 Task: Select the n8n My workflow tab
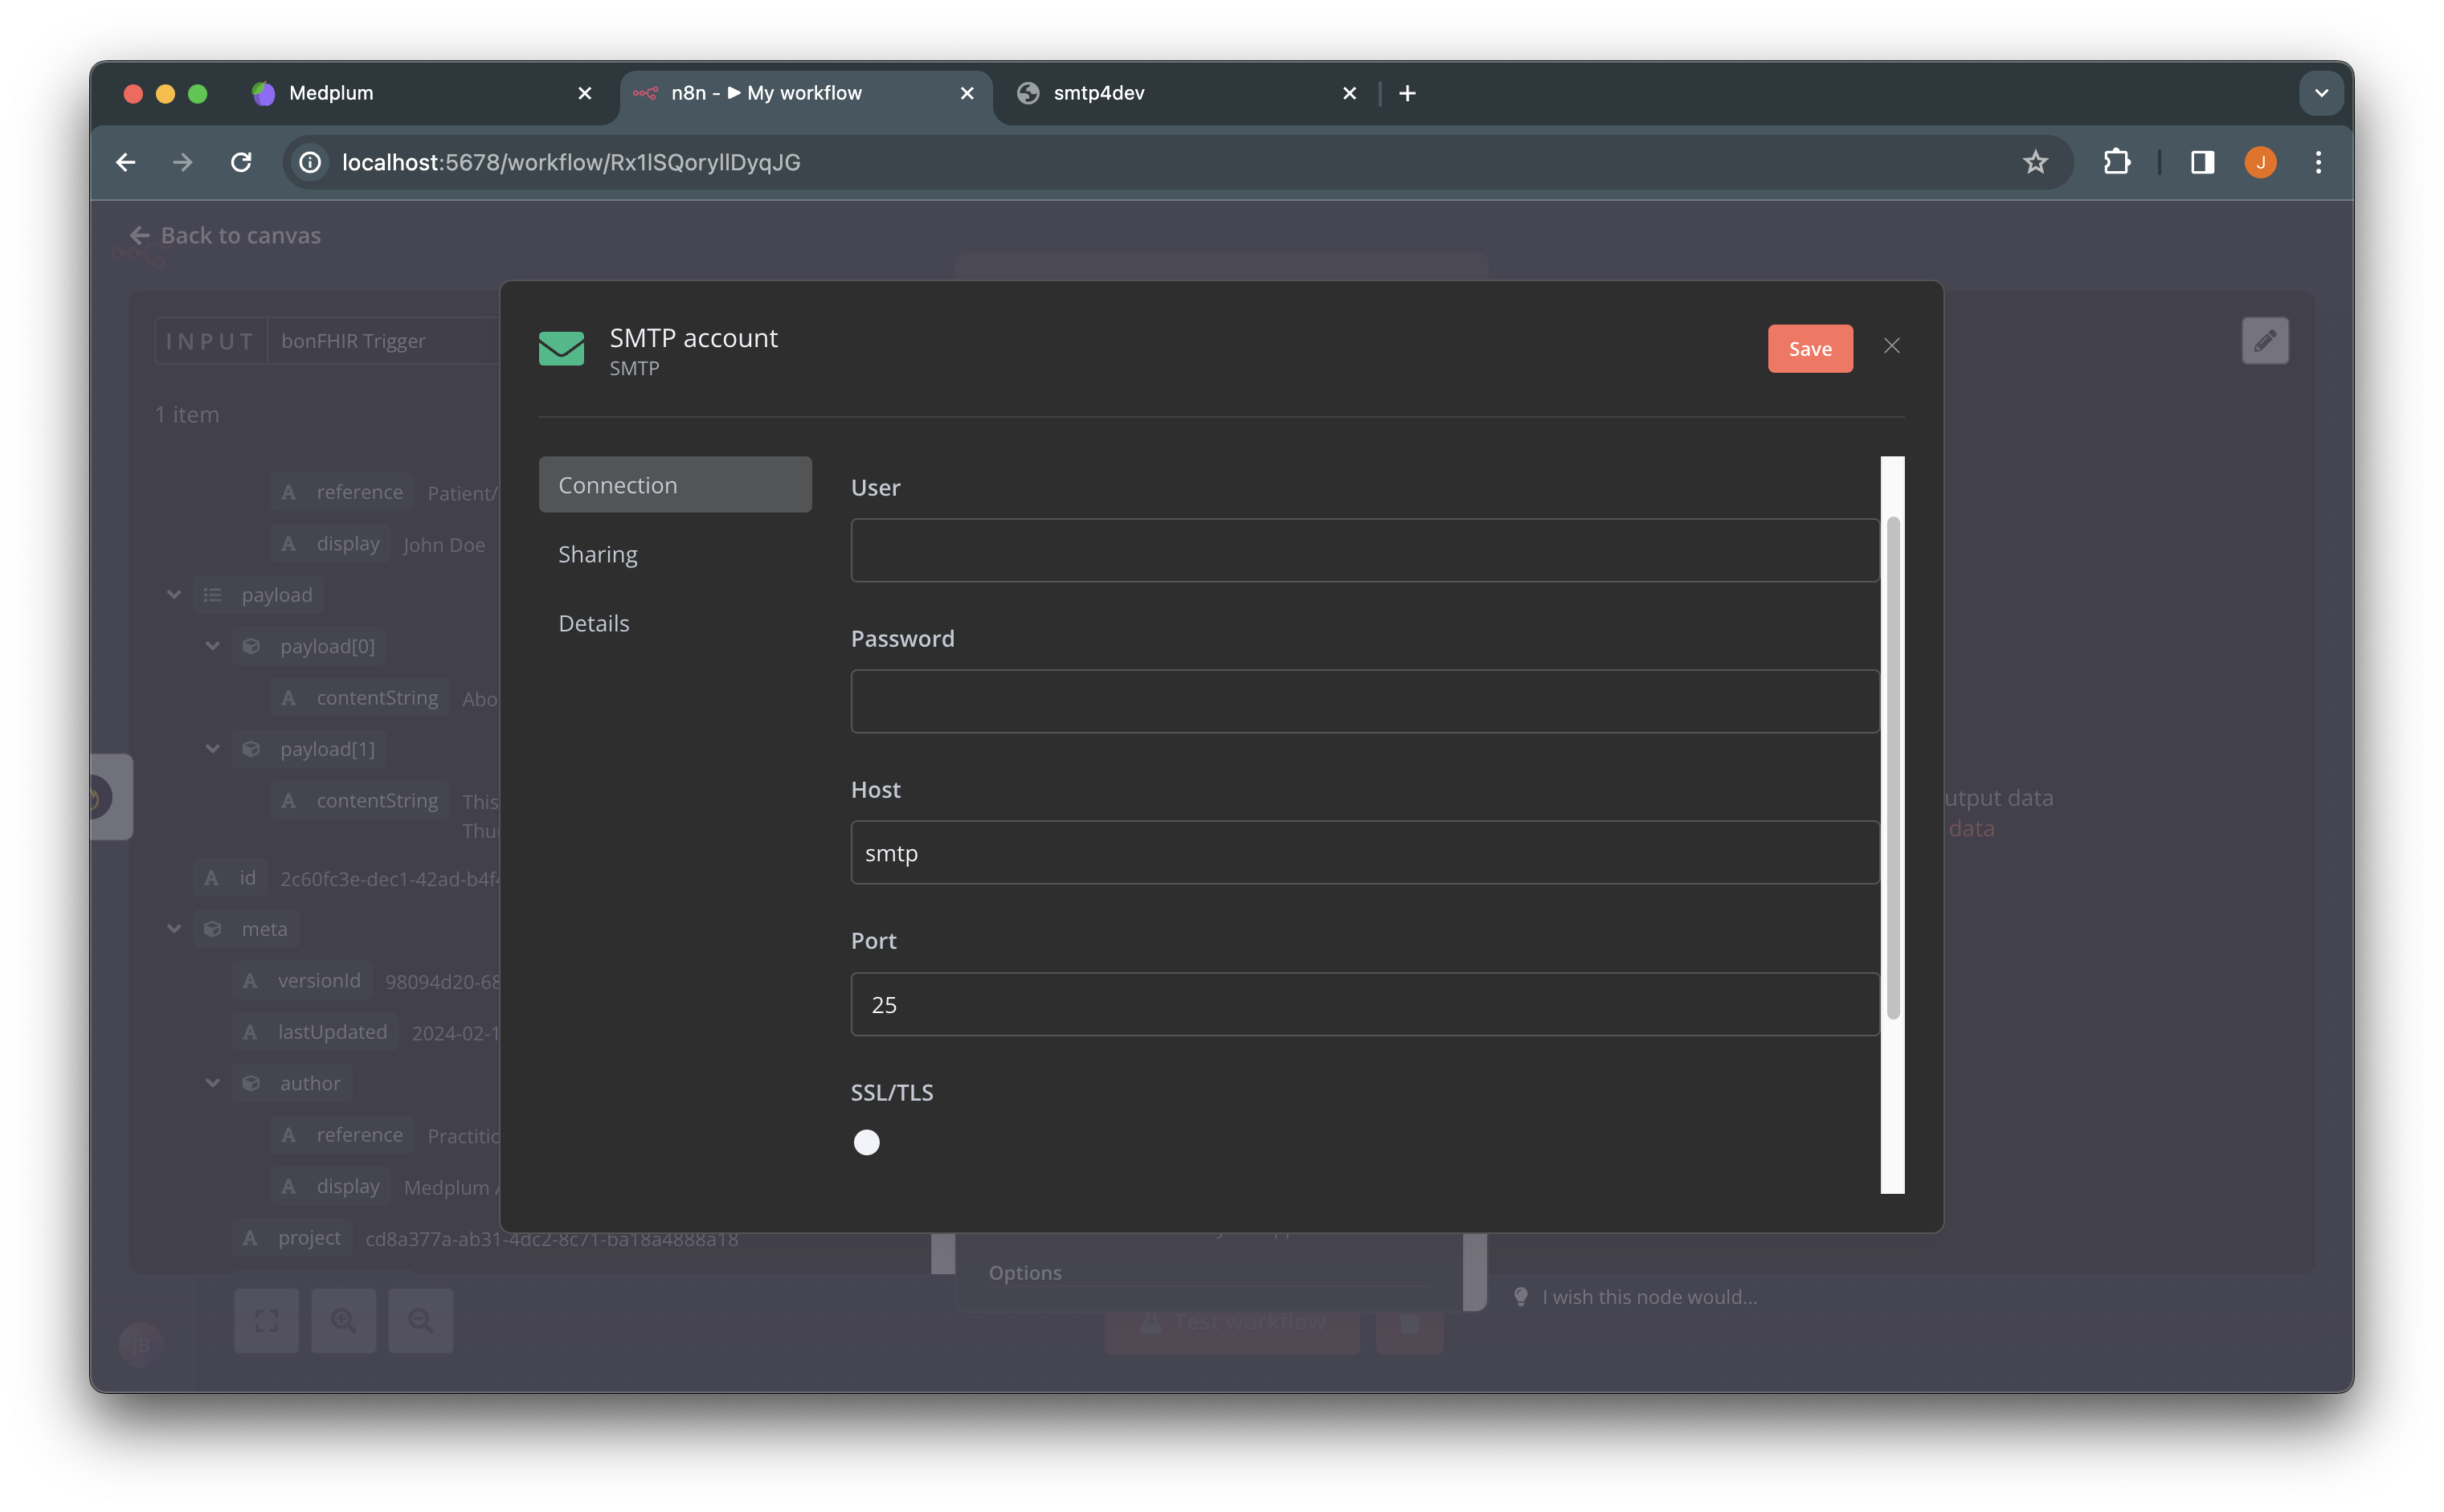click(x=805, y=93)
